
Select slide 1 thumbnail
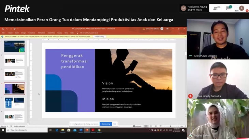14,46
